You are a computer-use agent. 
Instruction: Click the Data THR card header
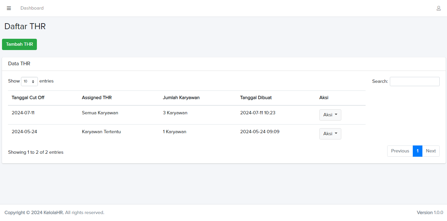click(x=19, y=64)
